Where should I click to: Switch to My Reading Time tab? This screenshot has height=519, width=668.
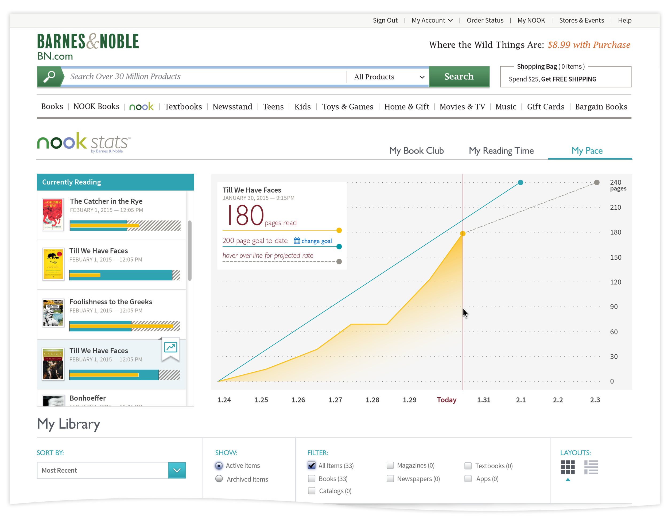tap(501, 151)
